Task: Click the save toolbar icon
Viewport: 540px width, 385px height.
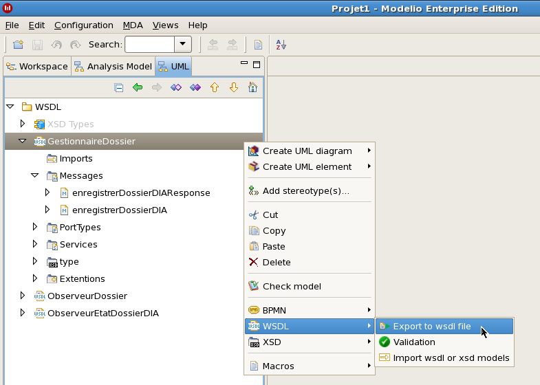Action: [x=37, y=45]
